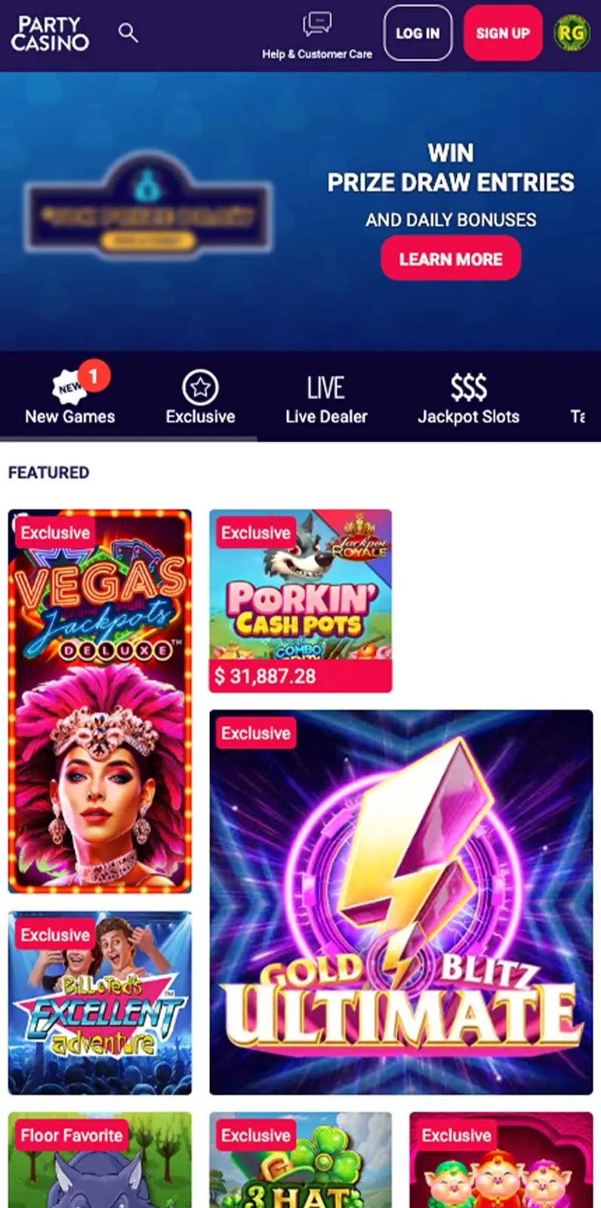This screenshot has height=1208, width=601.
Task: Select the Exclusive star icon
Action: (200, 388)
